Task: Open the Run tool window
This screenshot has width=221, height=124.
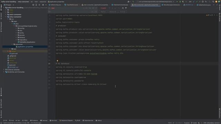Action: coord(18,121)
